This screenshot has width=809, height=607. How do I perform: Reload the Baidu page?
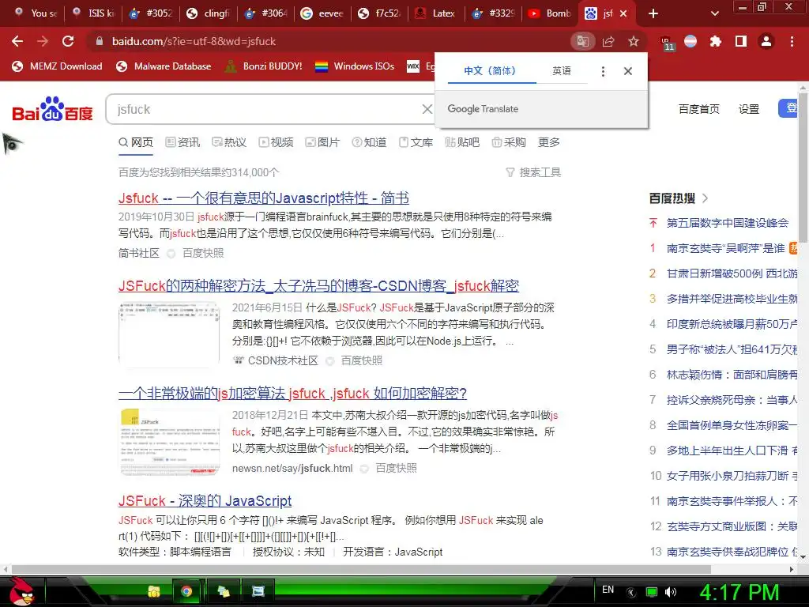tap(68, 41)
